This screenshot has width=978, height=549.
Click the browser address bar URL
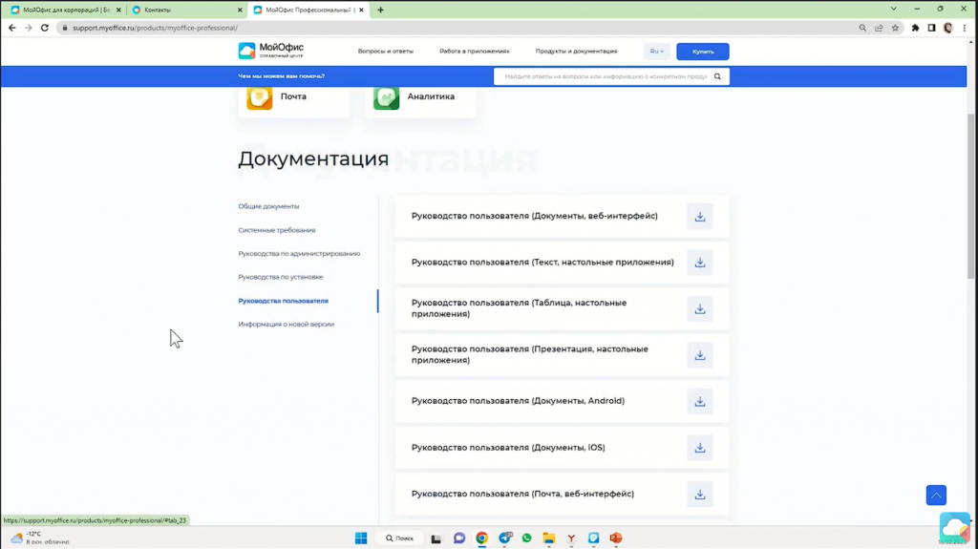tap(155, 28)
